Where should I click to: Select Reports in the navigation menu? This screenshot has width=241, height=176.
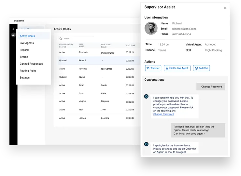click(24, 50)
